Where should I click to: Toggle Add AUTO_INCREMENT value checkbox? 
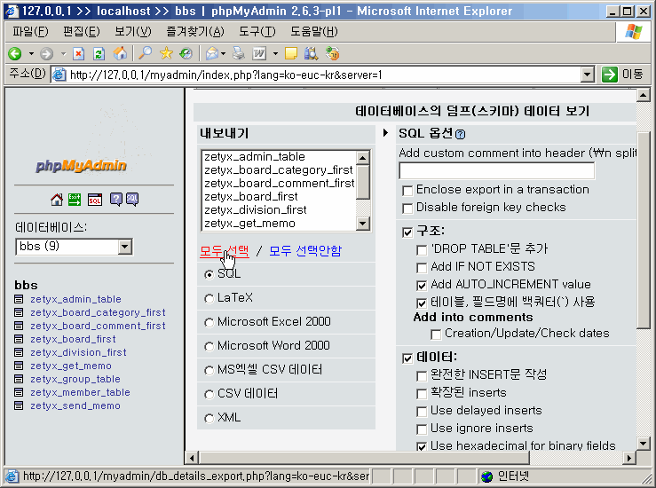(422, 285)
